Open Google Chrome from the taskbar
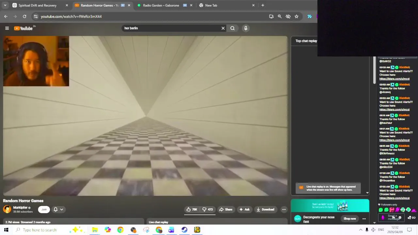The width and height of the screenshot is (418, 235). [120, 230]
